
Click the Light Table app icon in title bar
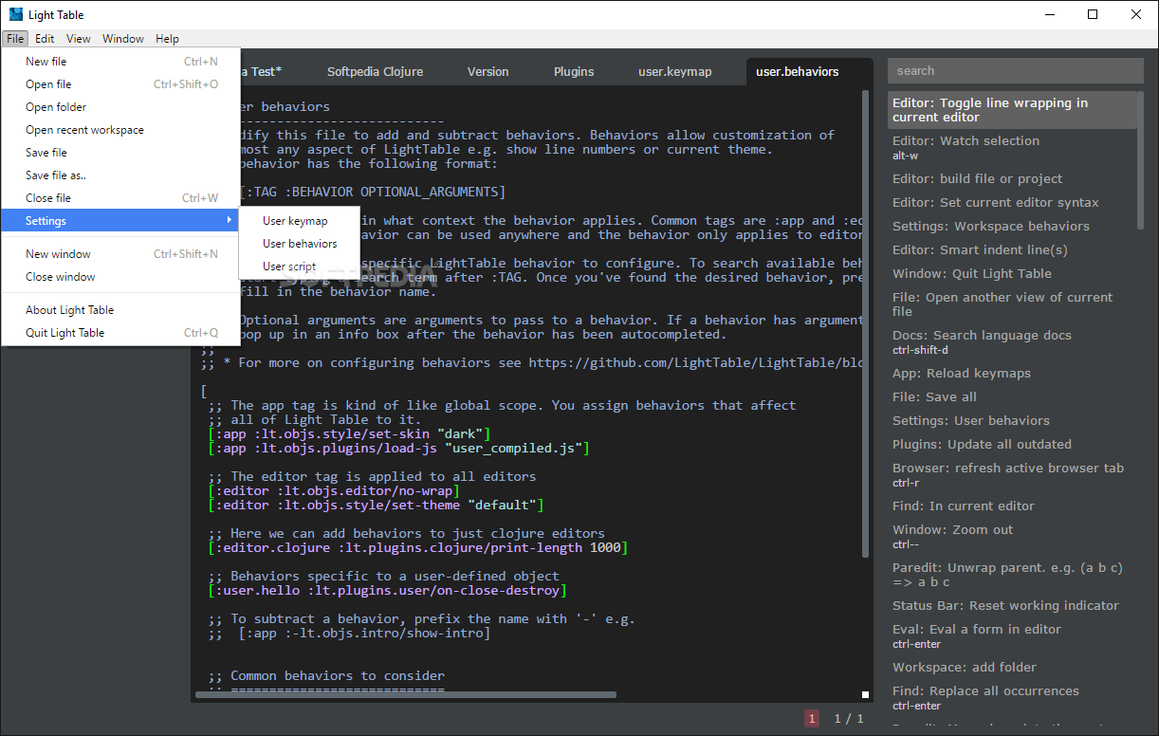pos(15,14)
